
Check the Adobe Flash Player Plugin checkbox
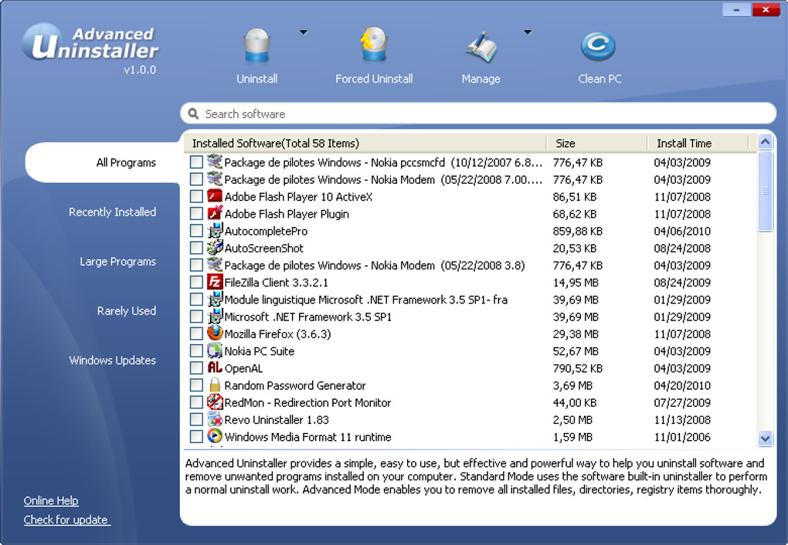pos(196,214)
